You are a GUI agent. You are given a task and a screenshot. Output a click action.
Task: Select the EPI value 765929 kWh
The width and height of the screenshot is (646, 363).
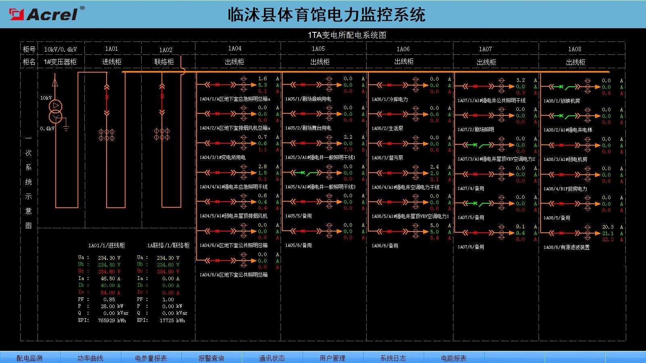[x=112, y=321]
